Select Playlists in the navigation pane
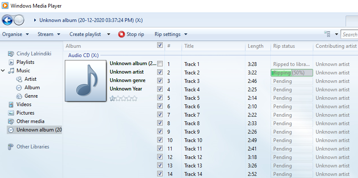This screenshot has width=358, height=178. coord(25,62)
